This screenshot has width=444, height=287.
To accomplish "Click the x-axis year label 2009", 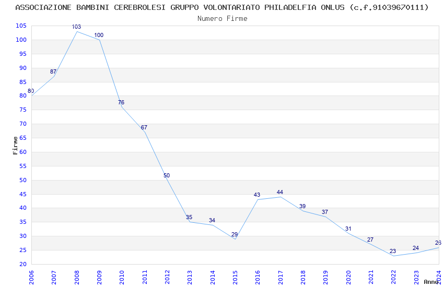I will 99,278.
